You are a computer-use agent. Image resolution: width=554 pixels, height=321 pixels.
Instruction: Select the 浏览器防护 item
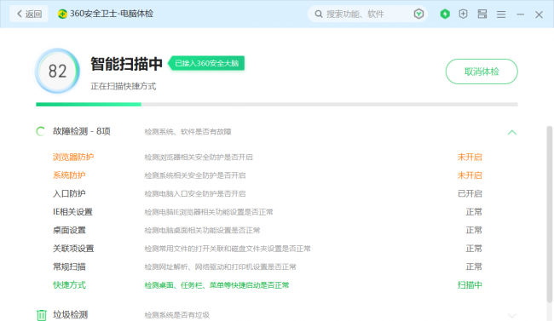click(73, 157)
